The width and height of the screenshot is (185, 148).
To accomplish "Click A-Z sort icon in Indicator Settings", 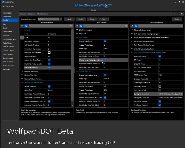I will (x=132, y=26).
